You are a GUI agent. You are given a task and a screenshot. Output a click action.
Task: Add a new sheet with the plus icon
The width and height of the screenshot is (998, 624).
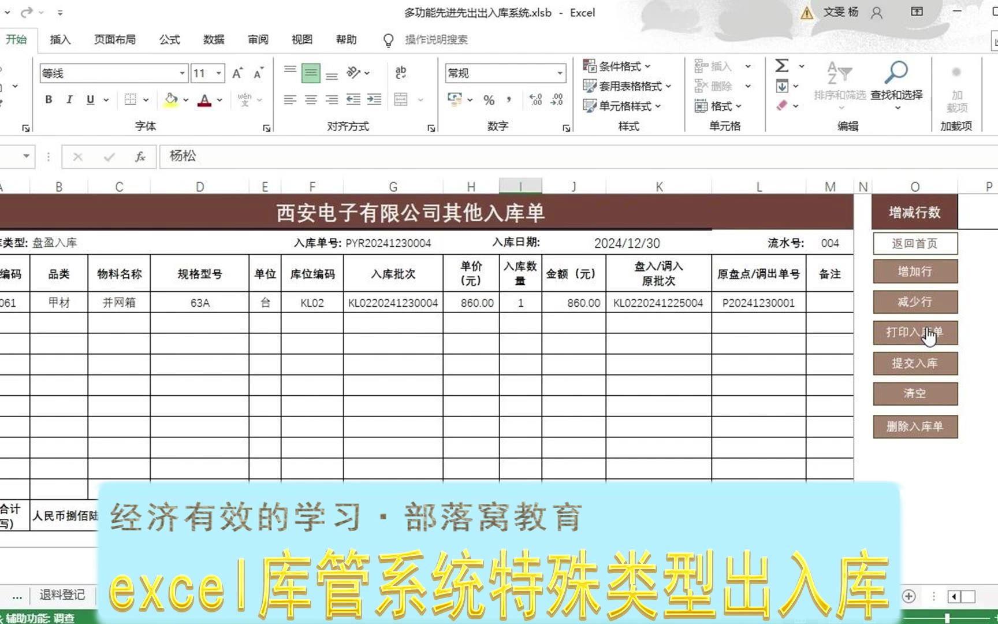909,596
